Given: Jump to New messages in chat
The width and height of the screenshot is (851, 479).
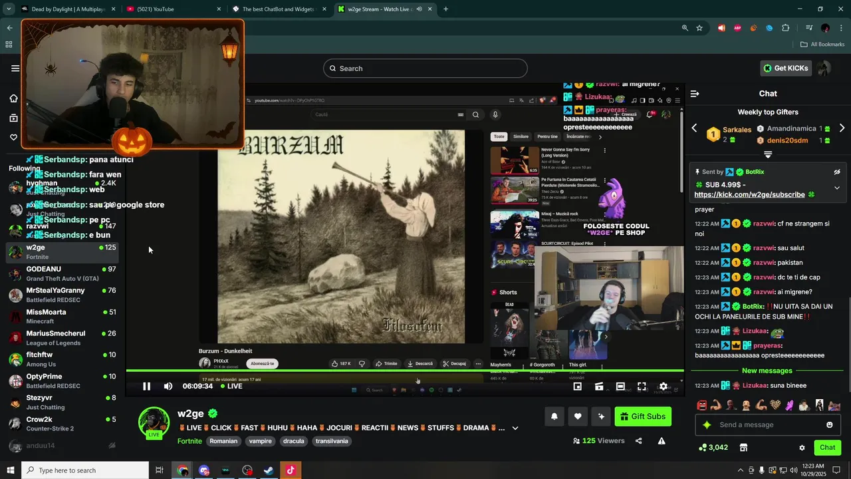Looking at the screenshot, I should pyautogui.click(x=767, y=371).
